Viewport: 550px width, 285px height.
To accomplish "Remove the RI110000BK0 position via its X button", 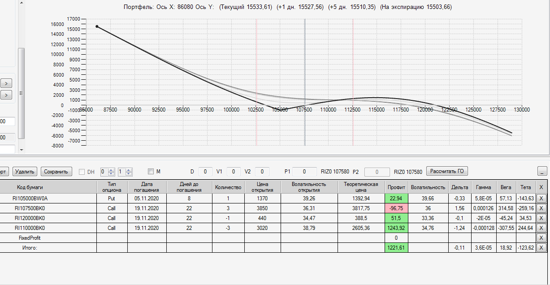I will tap(541, 228).
